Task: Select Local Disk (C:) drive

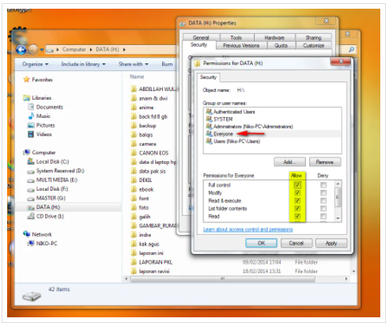Action: tap(48, 161)
